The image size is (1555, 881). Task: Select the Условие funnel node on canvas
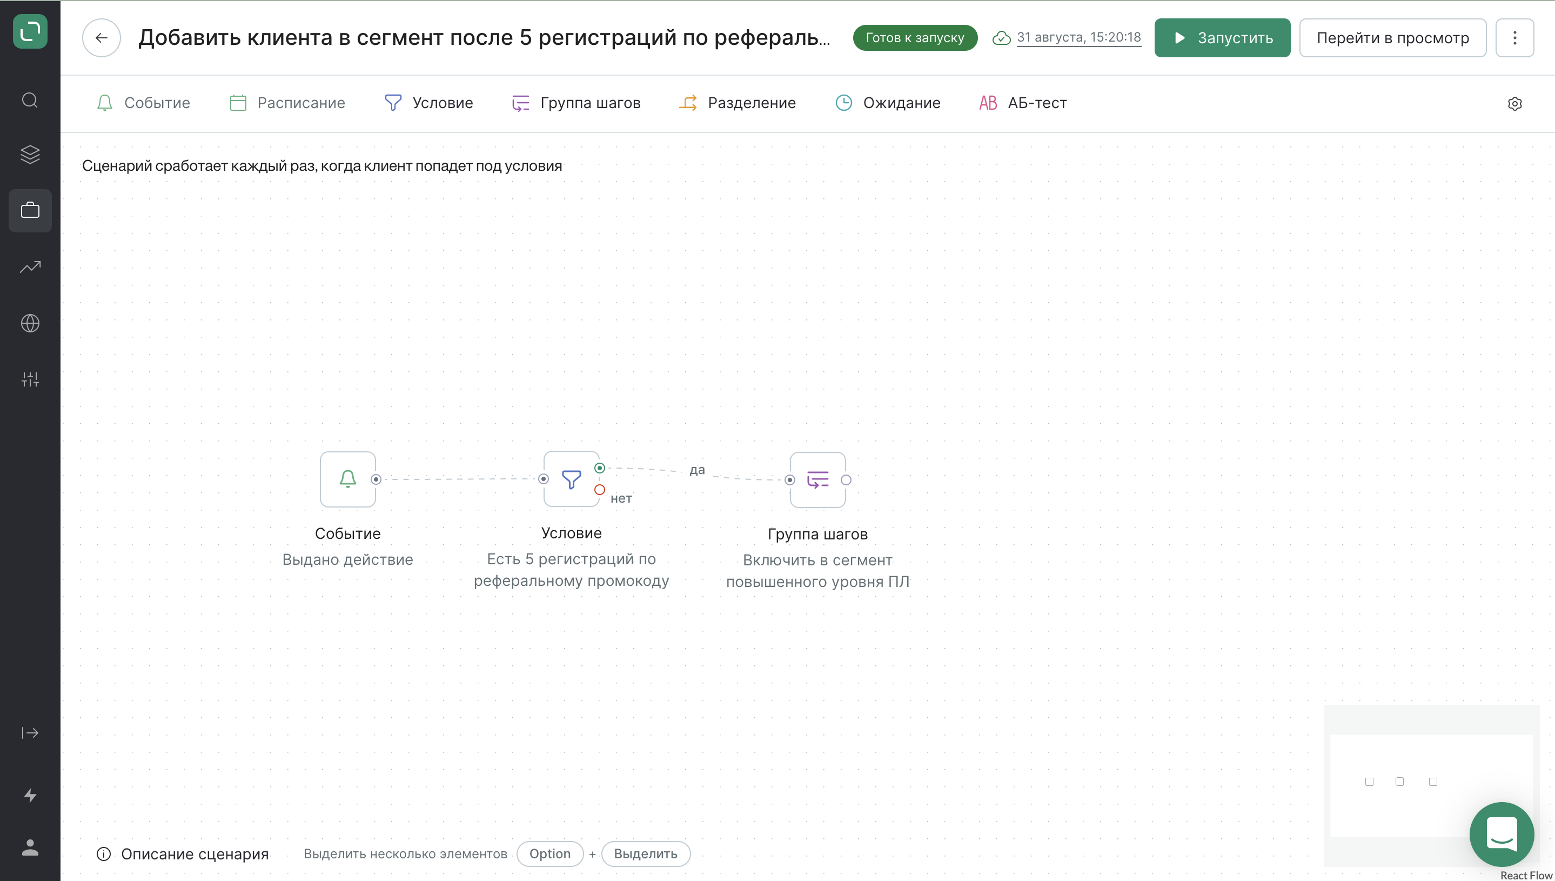571,479
